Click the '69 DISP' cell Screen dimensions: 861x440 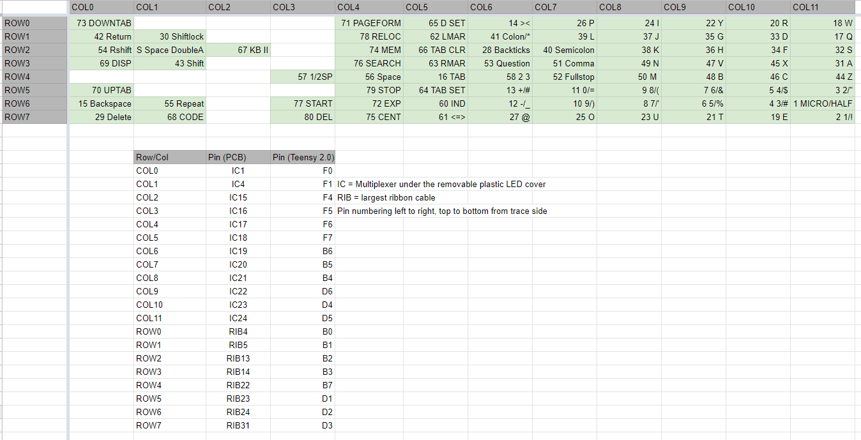point(101,63)
